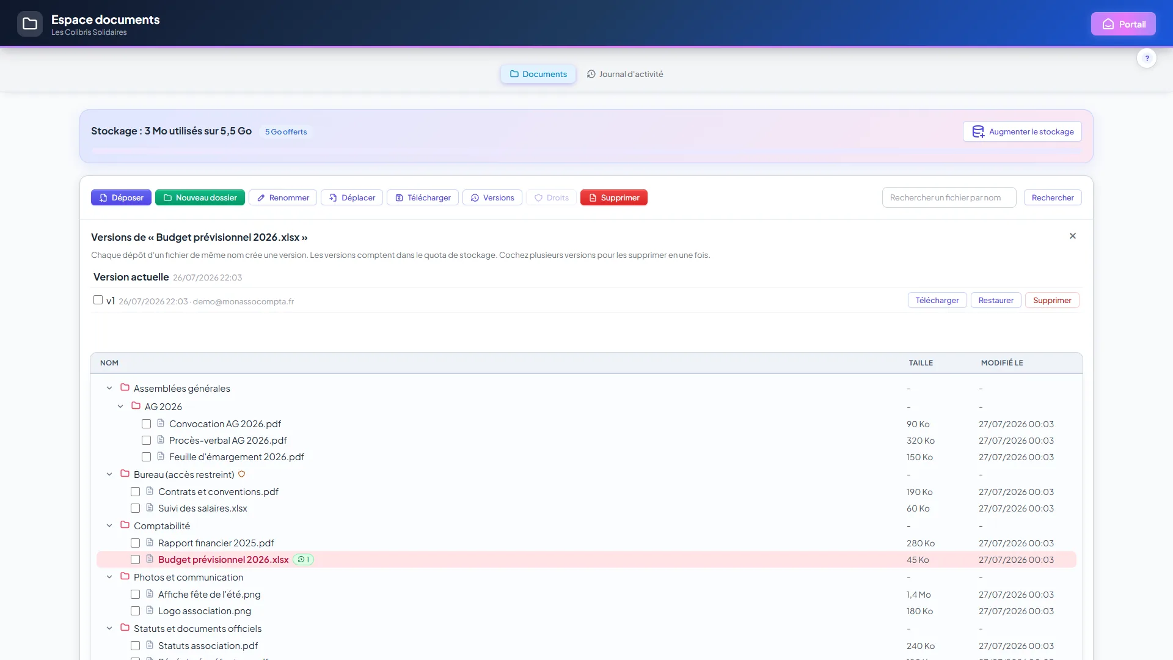Check Statuts association.pdf checkbox
Viewport: 1173px width, 660px height.
pyautogui.click(x=135, y=645)
